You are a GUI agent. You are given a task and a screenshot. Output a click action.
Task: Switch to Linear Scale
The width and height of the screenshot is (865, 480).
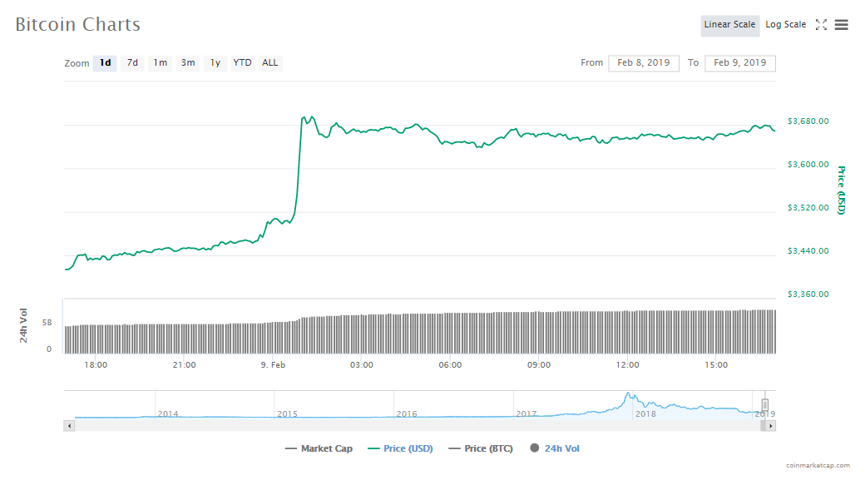point(729,25)
